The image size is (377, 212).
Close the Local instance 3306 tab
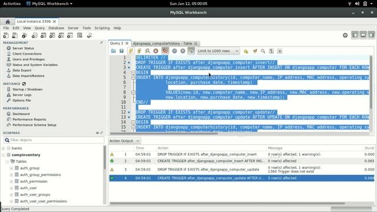click(x=54, y=21)
